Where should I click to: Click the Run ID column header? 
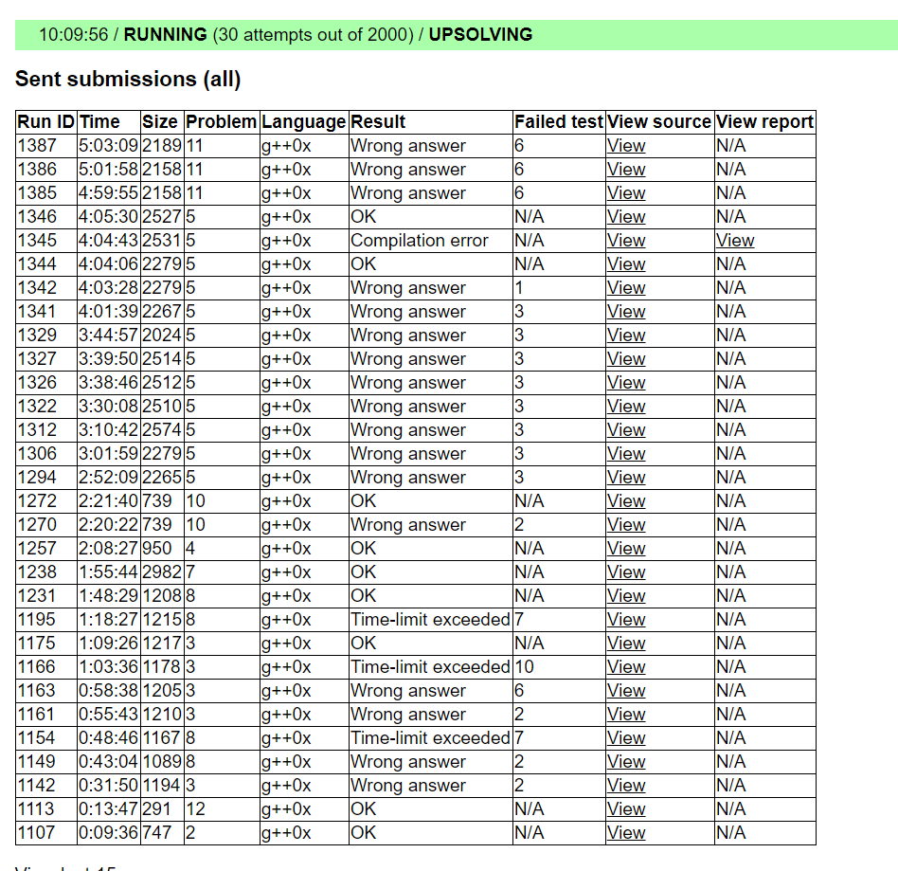[45, 122]
